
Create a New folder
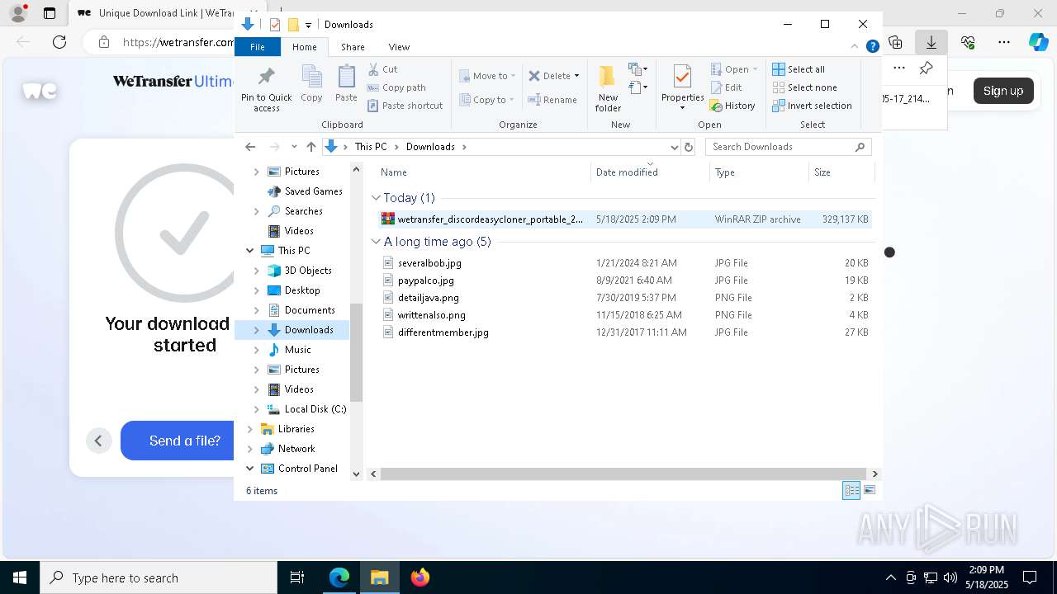(x=608, y=89)
